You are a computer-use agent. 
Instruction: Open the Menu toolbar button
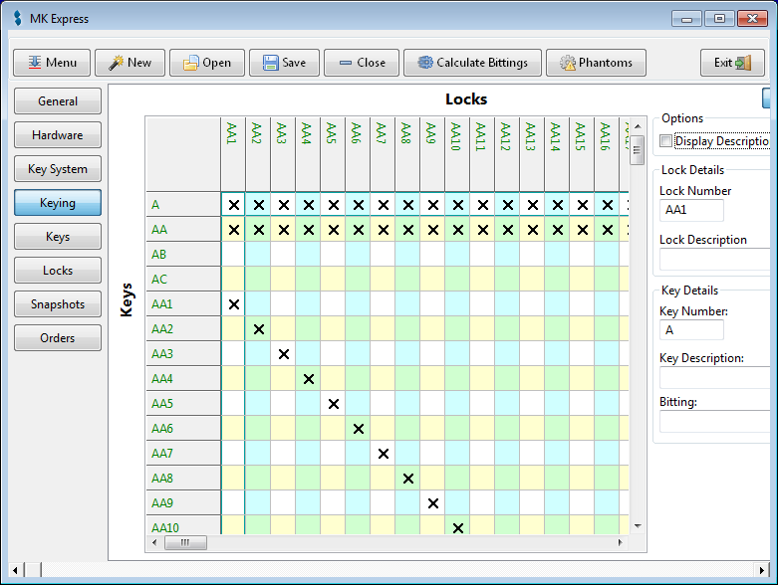point(52,63)
